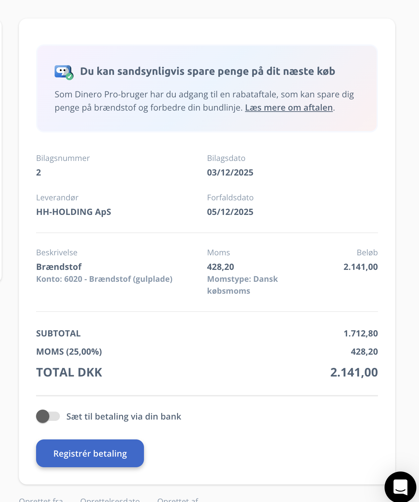
Task: Click the TOTAL DKK amount 2.141,00
Action: 354,373
